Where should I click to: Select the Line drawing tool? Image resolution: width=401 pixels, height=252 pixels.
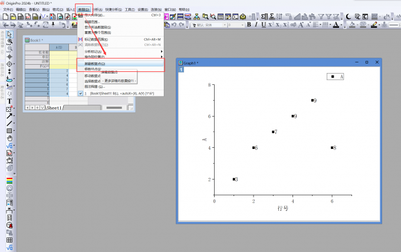[x=9, y=124]
